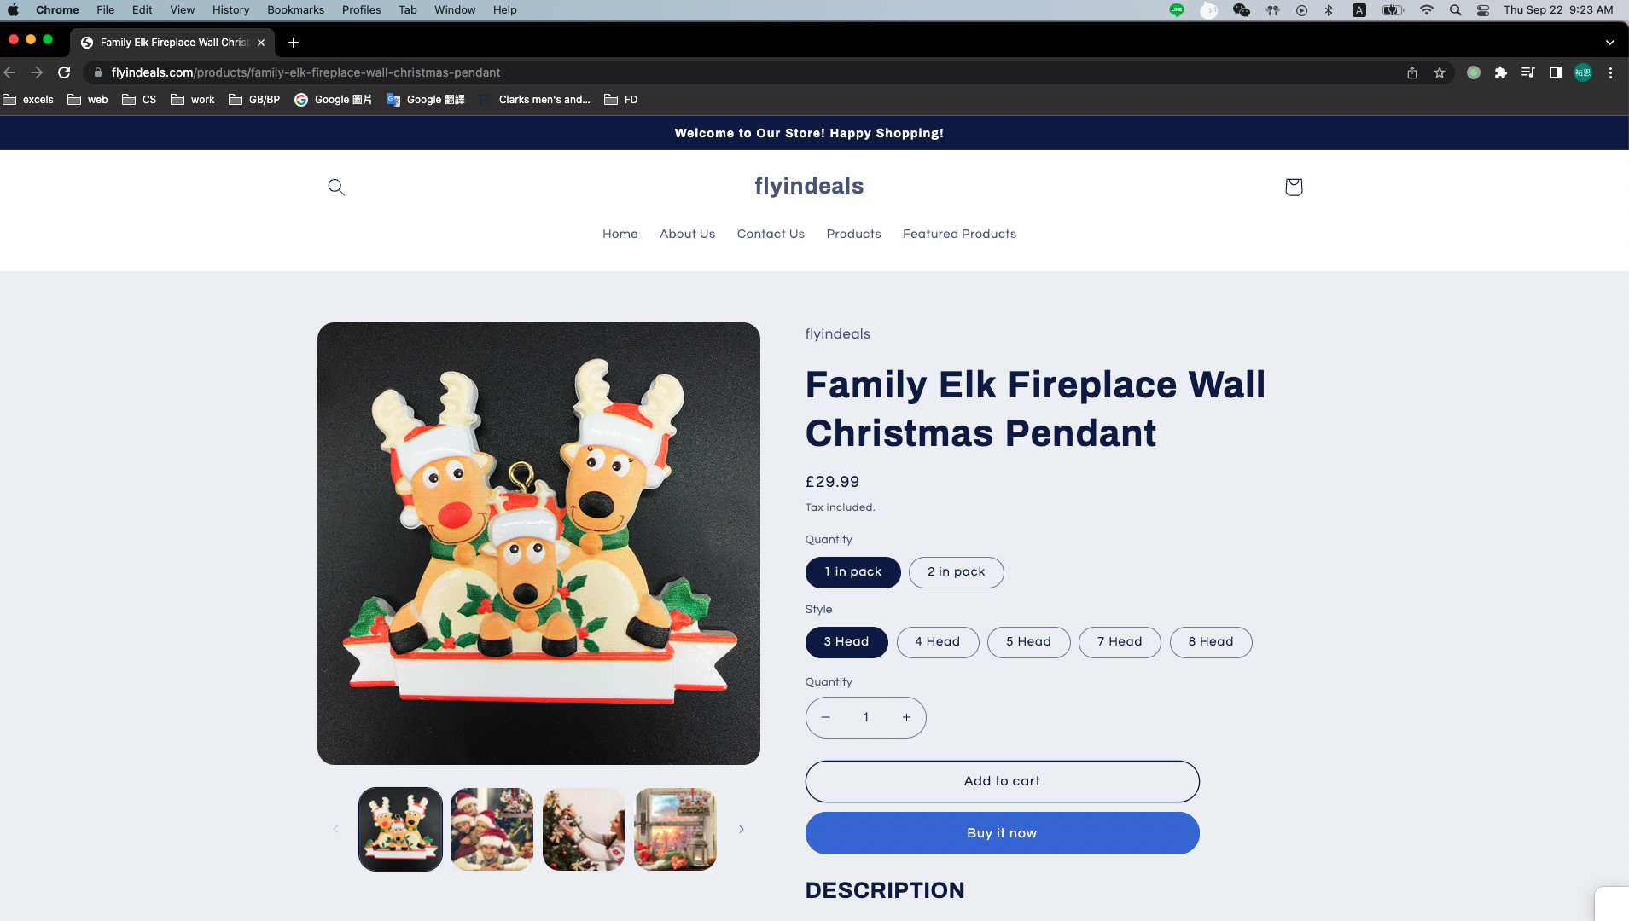Expand the tab search dropdown arrow

tap(1609, 43)
